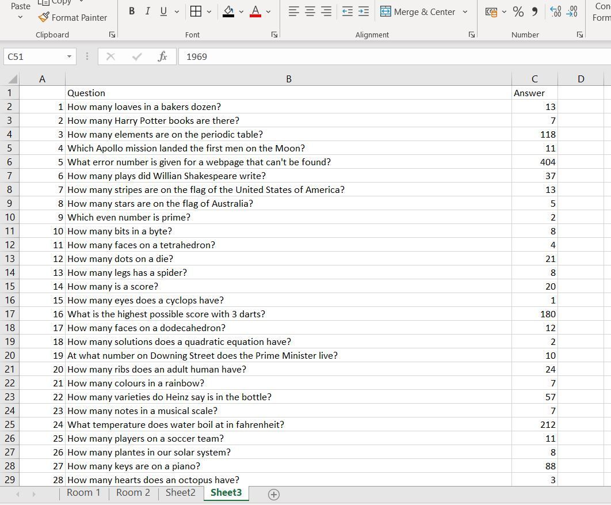Center the cell text

pyautogui.click(x=309, y=12)
